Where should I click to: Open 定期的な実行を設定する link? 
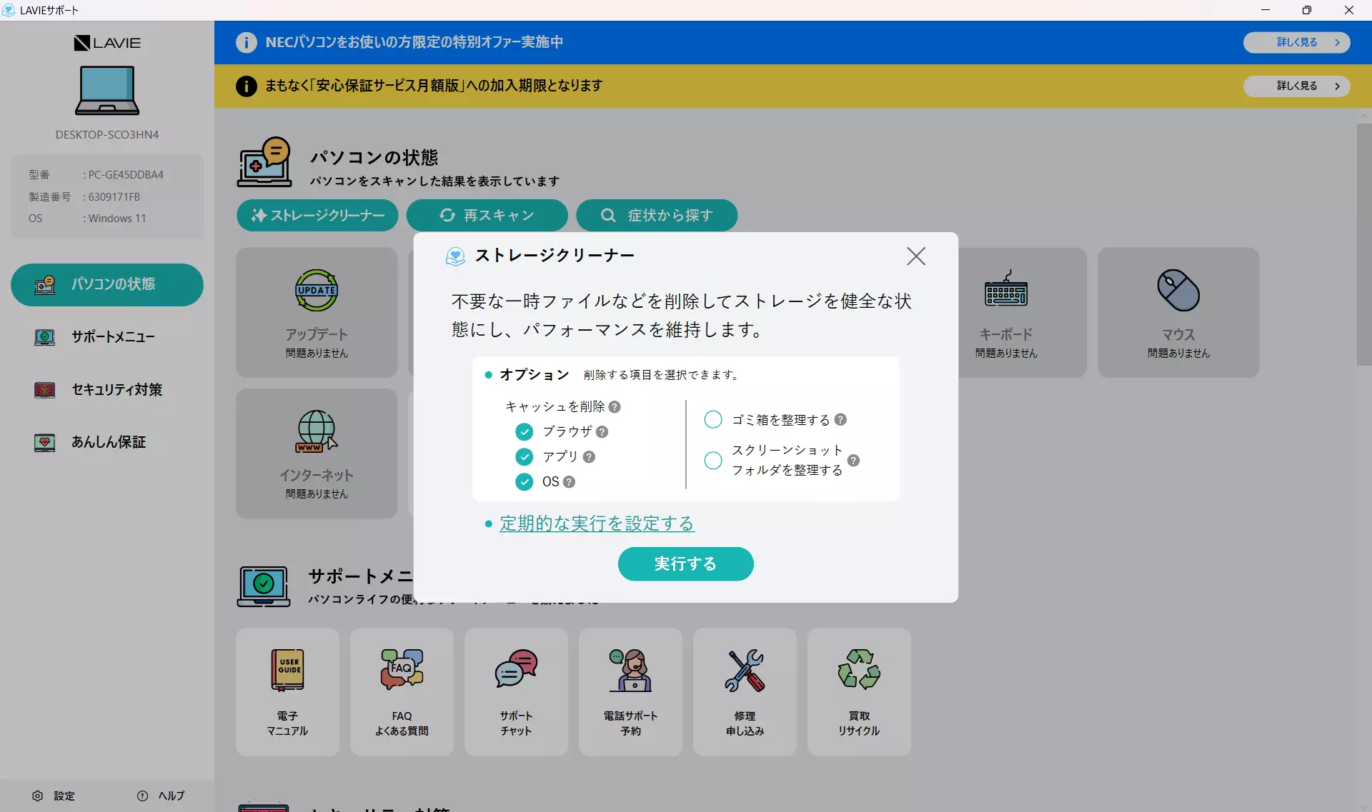[x=597, y=523]
